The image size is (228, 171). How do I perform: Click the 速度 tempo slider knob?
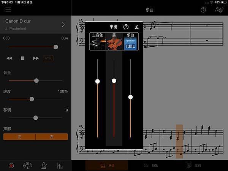tap(32, 99)
